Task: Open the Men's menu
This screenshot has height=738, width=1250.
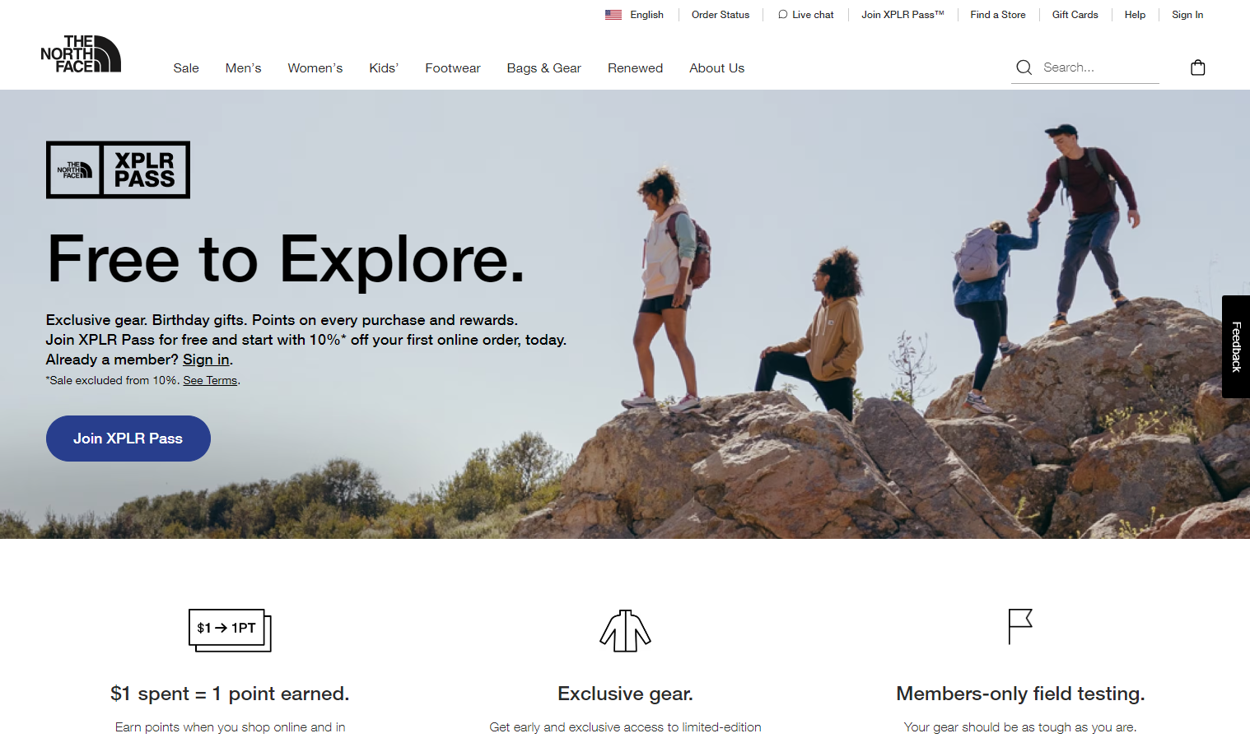Action: tap(243, 68)
